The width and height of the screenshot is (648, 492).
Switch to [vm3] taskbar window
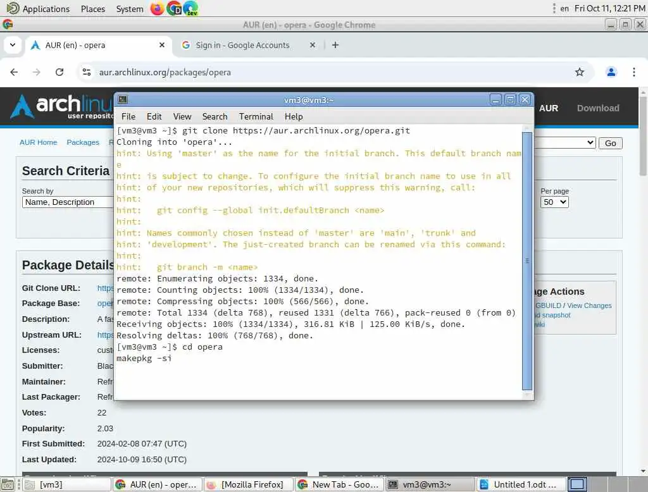click(66, 484)
